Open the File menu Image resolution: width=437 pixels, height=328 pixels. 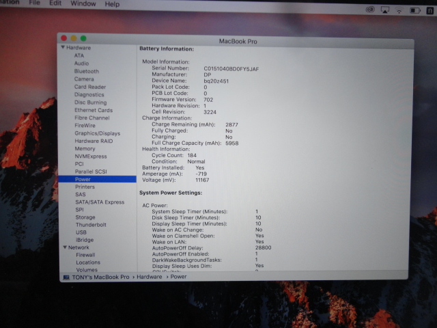(35, 3)
